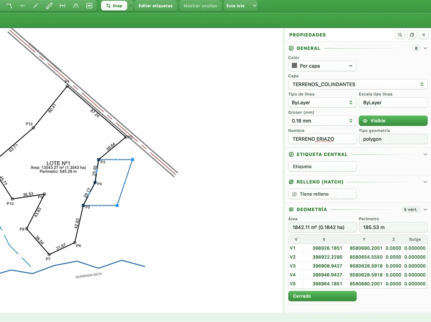Select the paintbrush tool
431x322 pixels.
pyautogui.click(x=49, y=6)
